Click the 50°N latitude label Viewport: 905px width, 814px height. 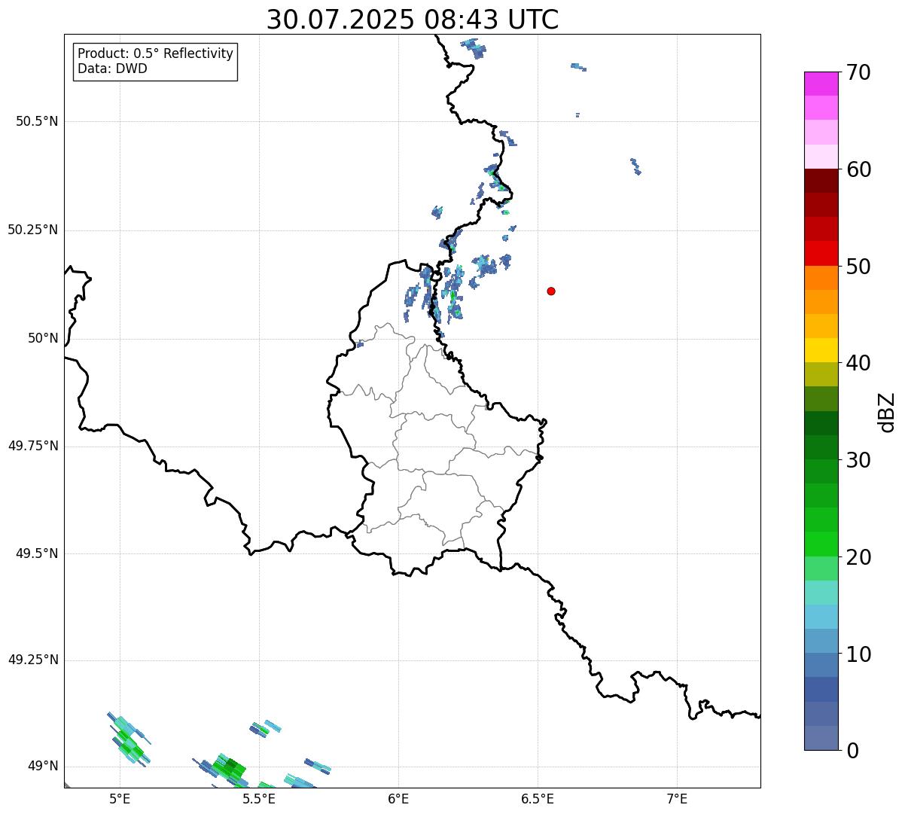click(43, 338)
